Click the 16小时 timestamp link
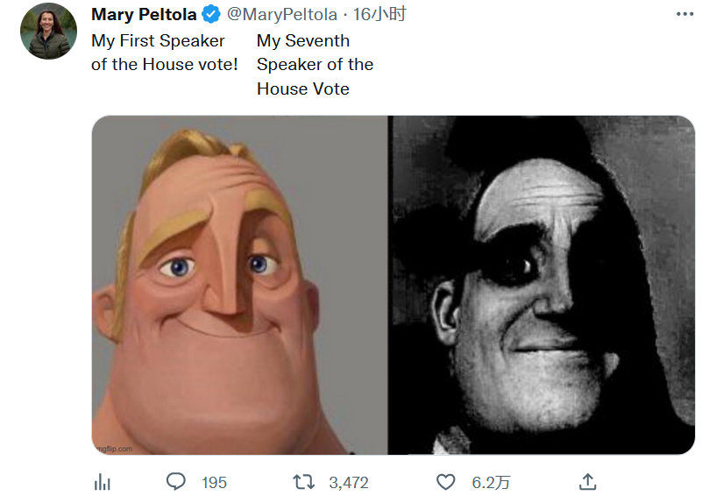This screenshot has width=709, height=503. click(x=379, y=15)
